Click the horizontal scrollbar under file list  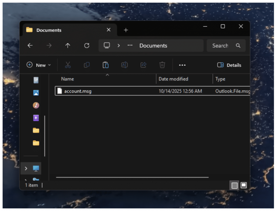click(x=132, y=177)
